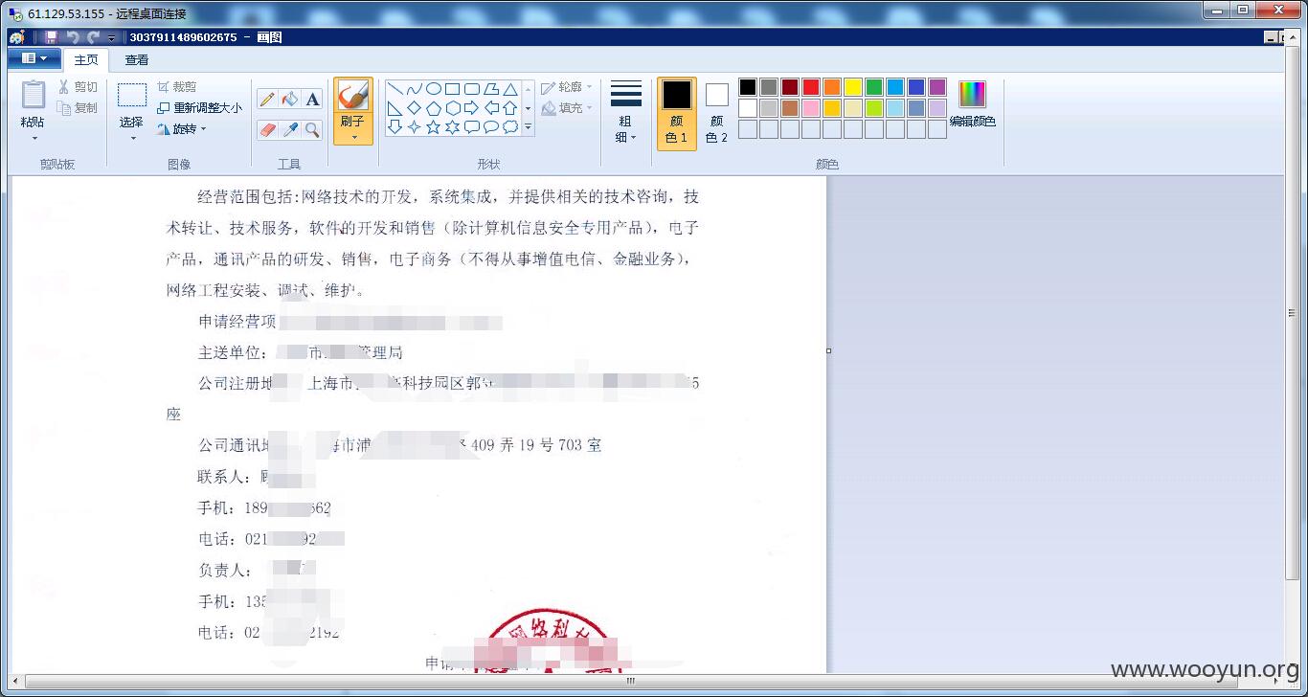Click the Remote Desktop connection title bar icon
This screenshot has height=697, width=1308.
coord(14,13)
